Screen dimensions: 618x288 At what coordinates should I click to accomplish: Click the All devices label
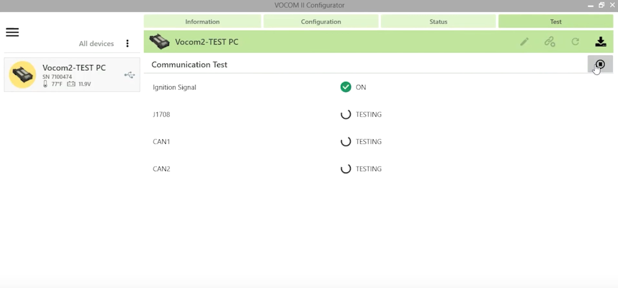tap(96, 44)
